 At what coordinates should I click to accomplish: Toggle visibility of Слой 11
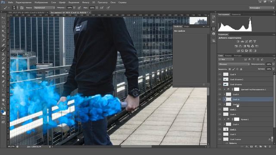coord(220,99)
